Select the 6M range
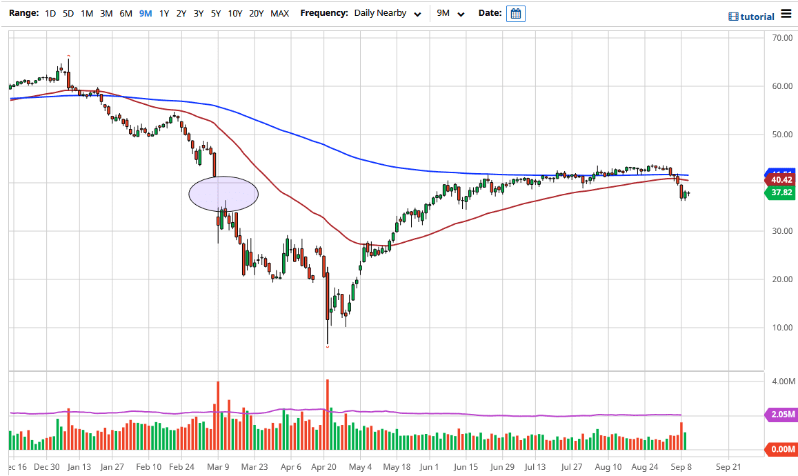798x476 pixels. click(125, 13)
